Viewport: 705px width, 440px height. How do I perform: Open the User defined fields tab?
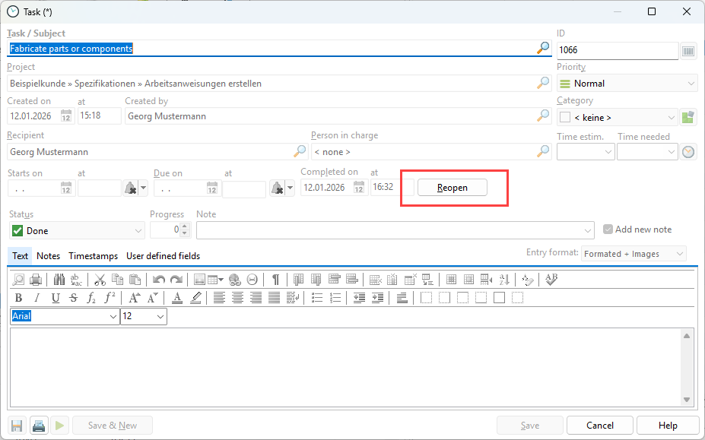coord(163,256)
